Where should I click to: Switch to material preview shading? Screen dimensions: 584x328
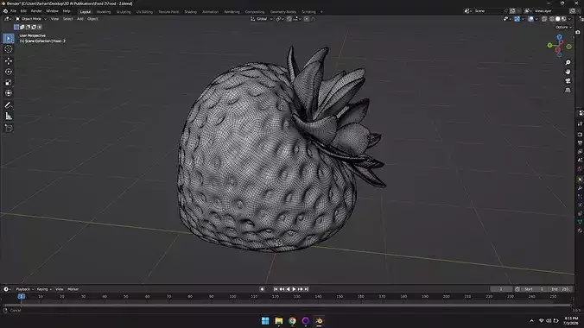coord(563,19)
